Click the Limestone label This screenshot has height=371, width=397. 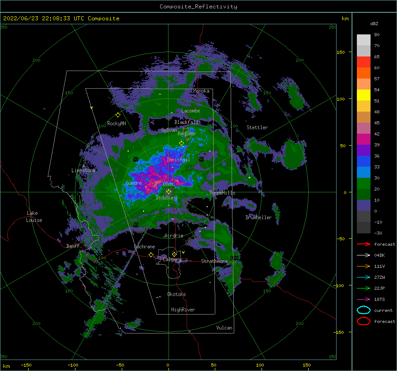coord(83,170)
